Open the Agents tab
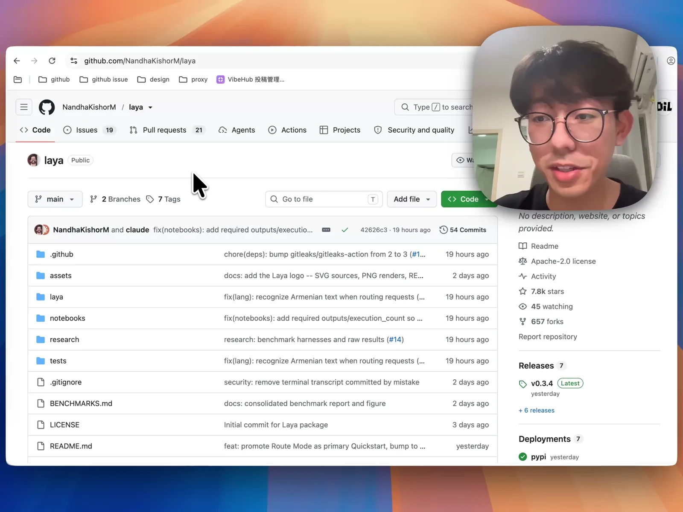Image resolution: width=683 pixels, height=512 pixels. pyautogui.click(x=237, y=130)
